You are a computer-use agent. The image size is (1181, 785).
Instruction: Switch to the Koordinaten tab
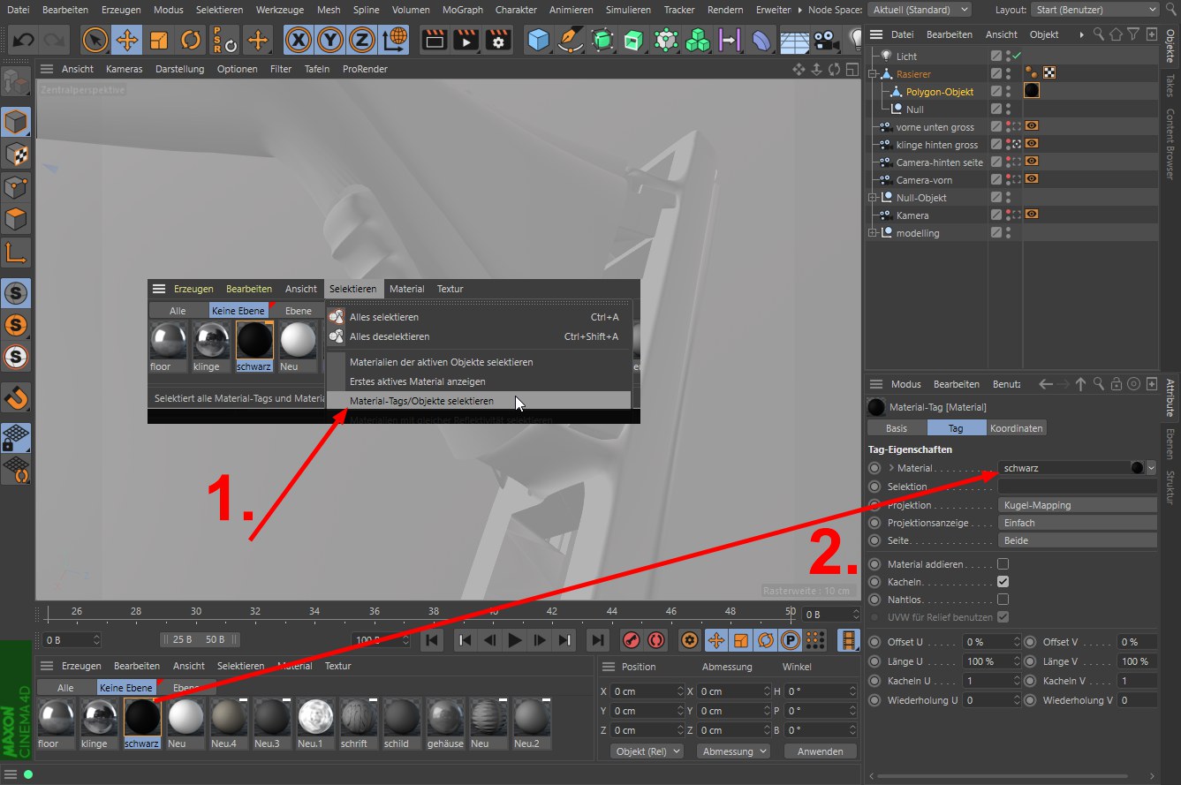(1016, 428)
